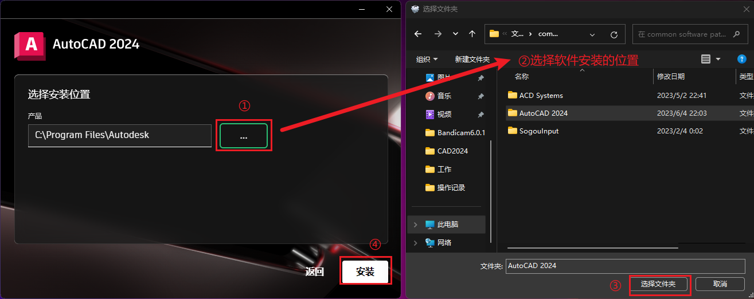Click the 音乐 music note icon

(x=430, y=96)
